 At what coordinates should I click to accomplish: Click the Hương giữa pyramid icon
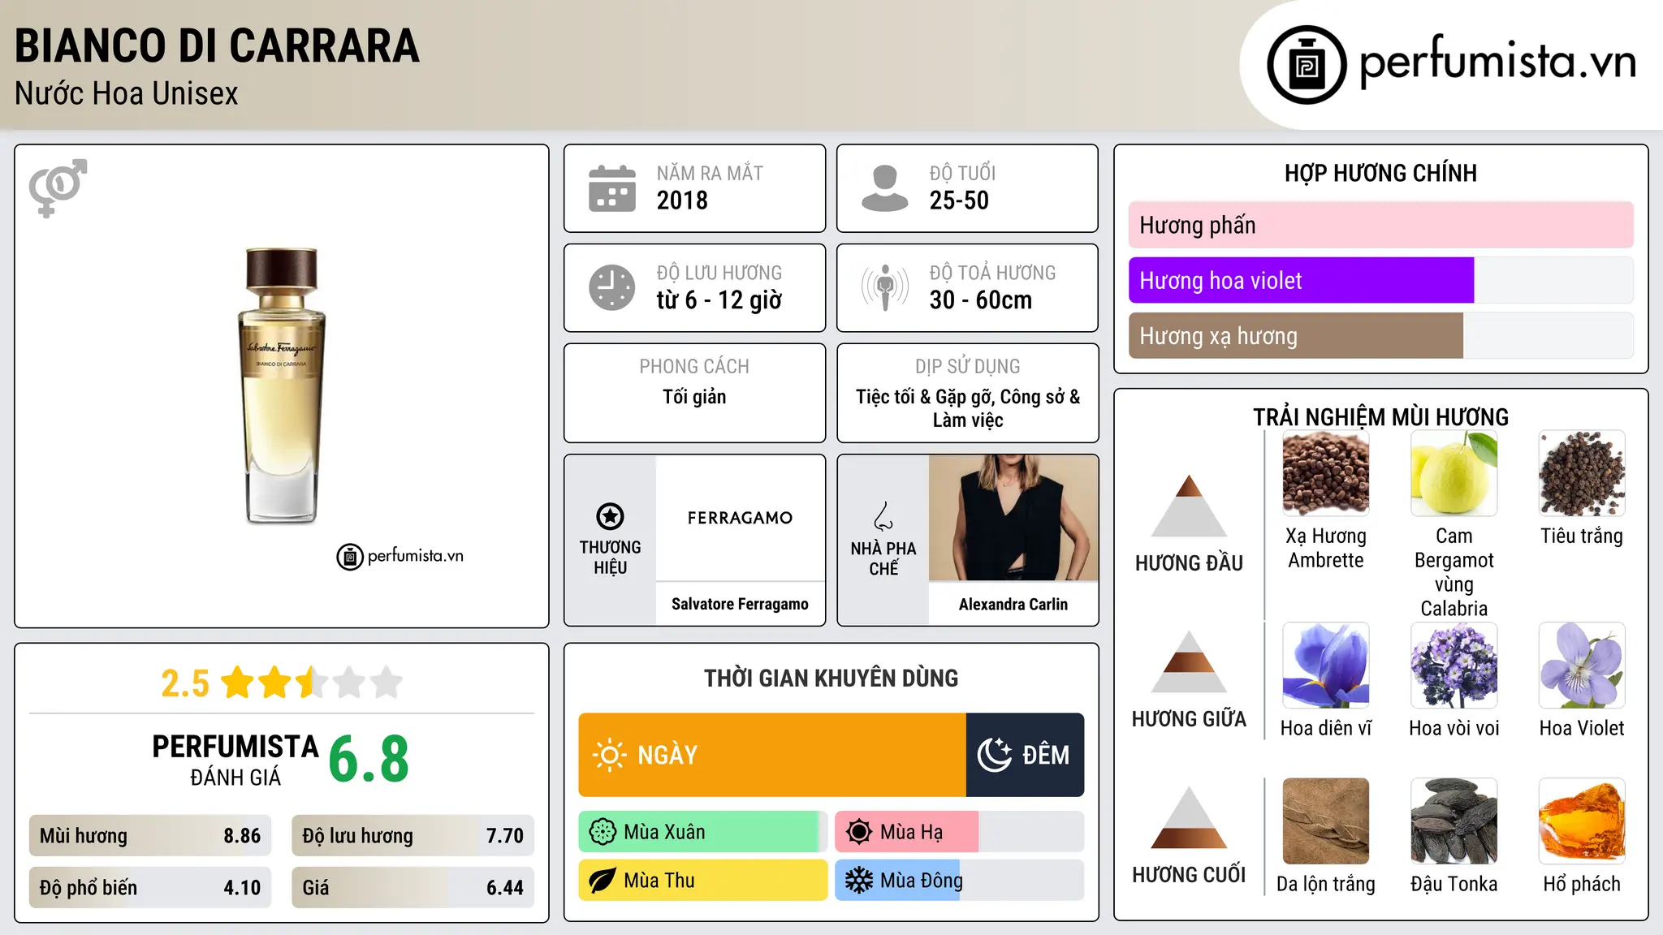click(x=1190, y=661)
